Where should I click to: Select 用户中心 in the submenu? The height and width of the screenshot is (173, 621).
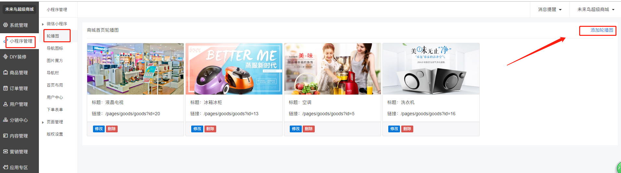coord(55,97)
